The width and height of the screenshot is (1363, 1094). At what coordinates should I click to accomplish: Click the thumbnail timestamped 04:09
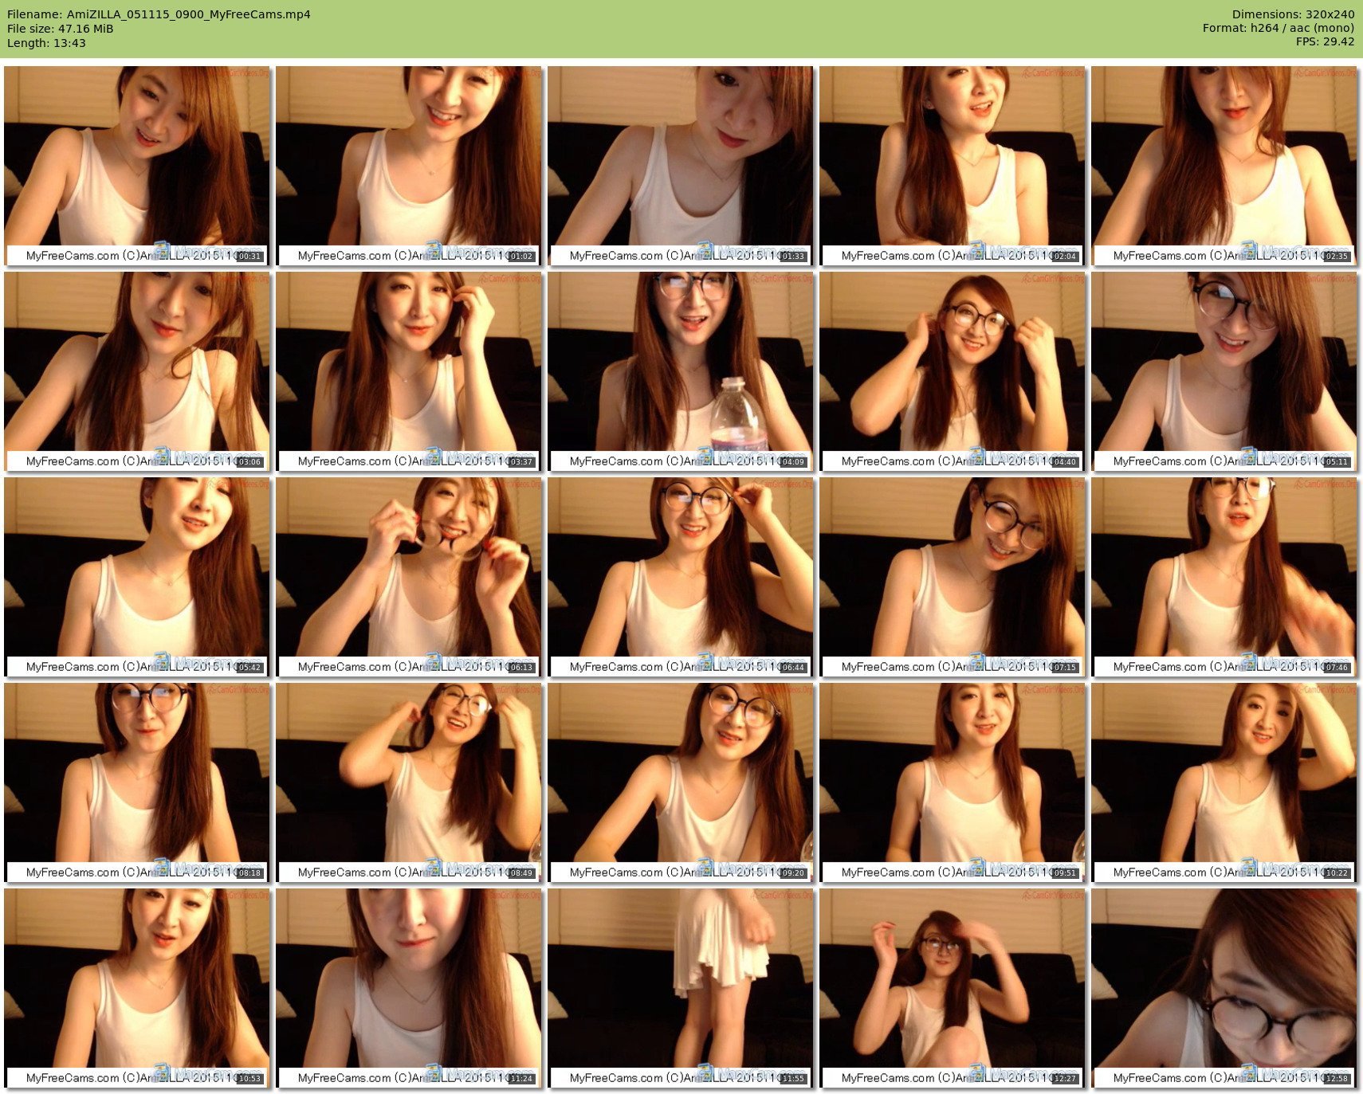[680, 371]
